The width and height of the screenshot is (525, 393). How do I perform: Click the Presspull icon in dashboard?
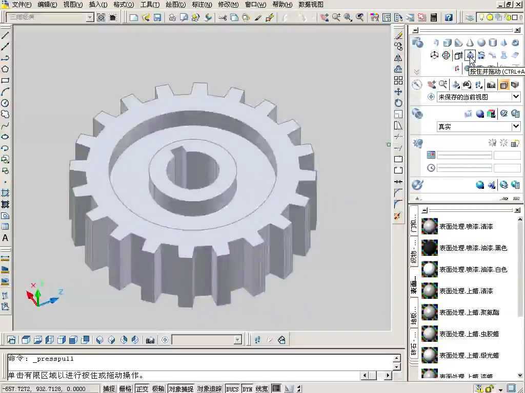470,55
